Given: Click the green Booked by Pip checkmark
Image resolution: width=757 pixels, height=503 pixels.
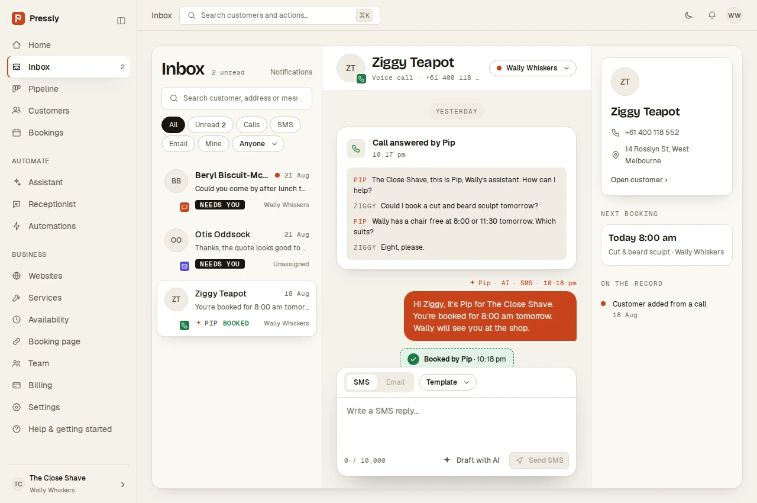Looking at the screenshot, I should pos(413,359).
